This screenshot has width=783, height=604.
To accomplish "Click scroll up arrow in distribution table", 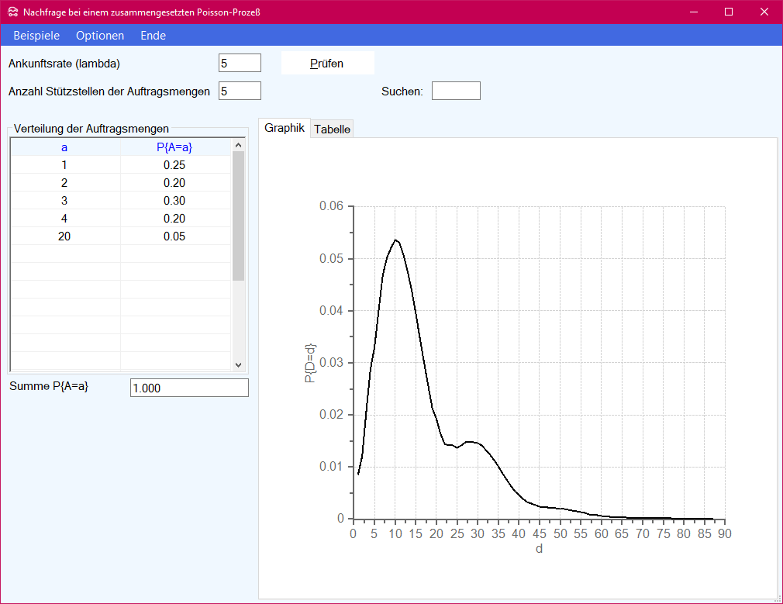I will (x=239, y=145).
